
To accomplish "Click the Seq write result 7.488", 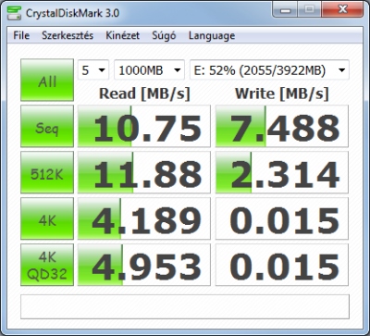I will coord(282,126).
